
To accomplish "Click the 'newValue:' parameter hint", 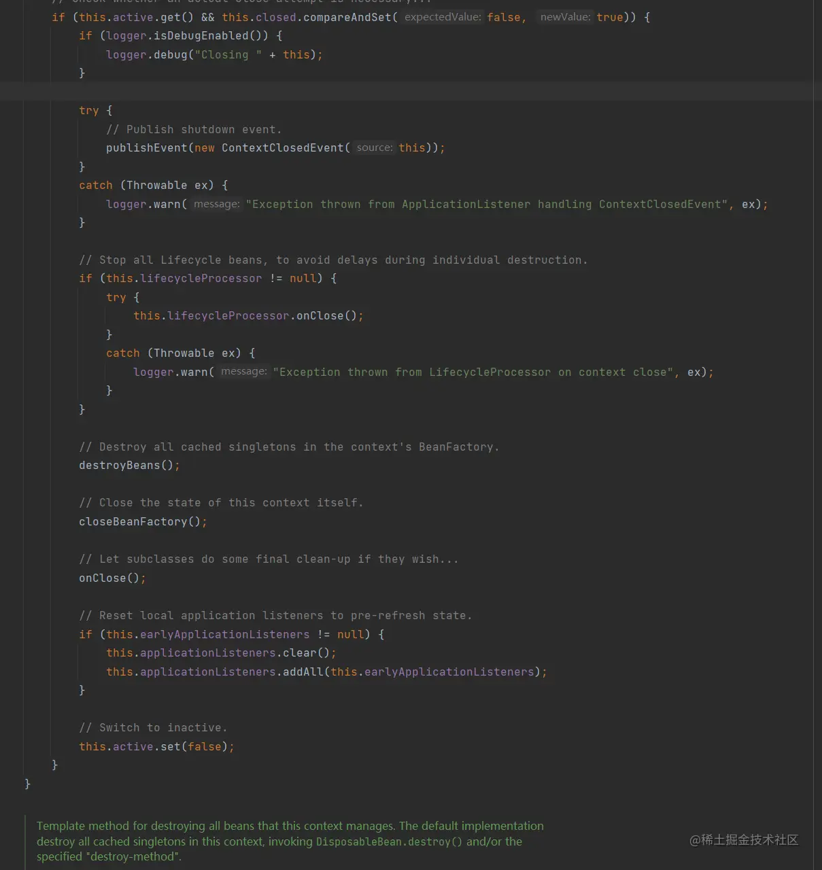I will [x=565, y=17].
